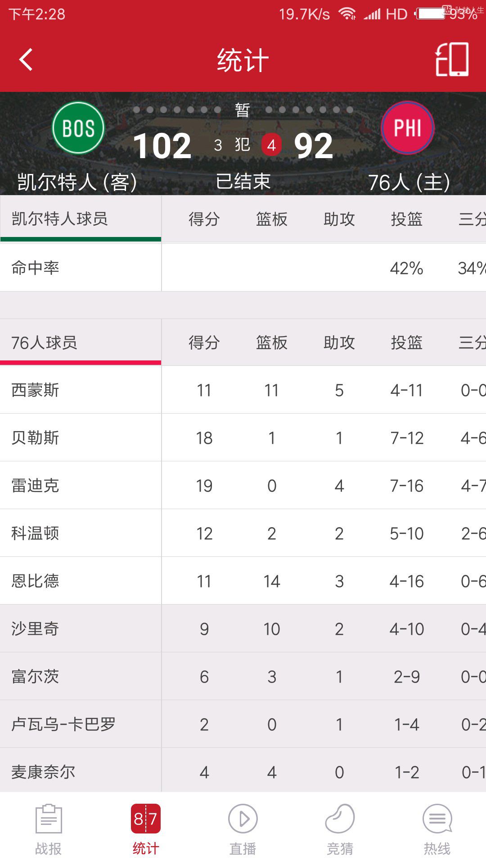Tap the red PHI team logo
486x865 pixels.
pos(408,128)
